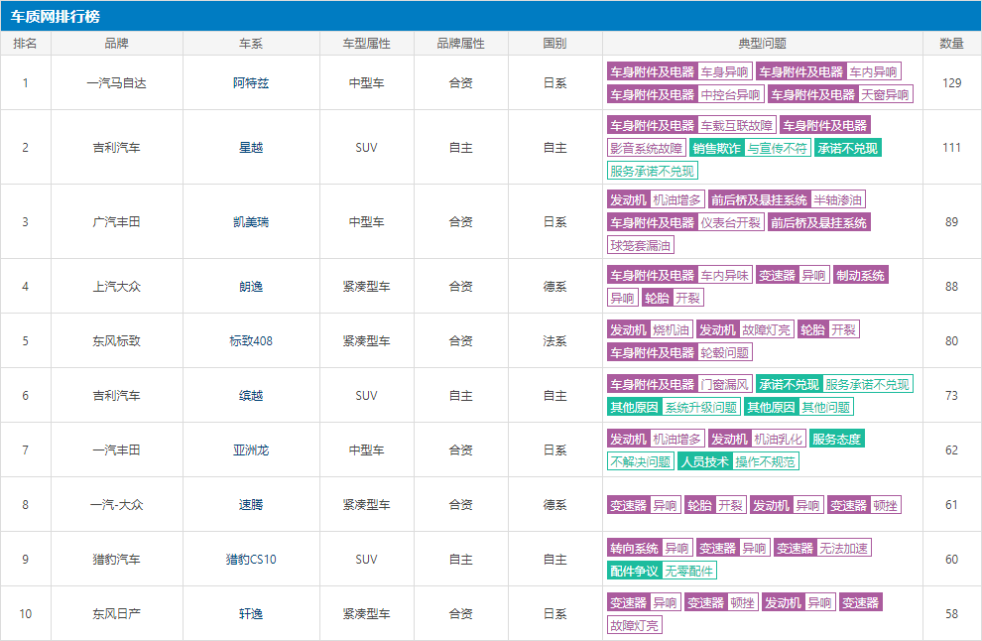Select the 配件争议 green category tag

(x=634, y=572)
